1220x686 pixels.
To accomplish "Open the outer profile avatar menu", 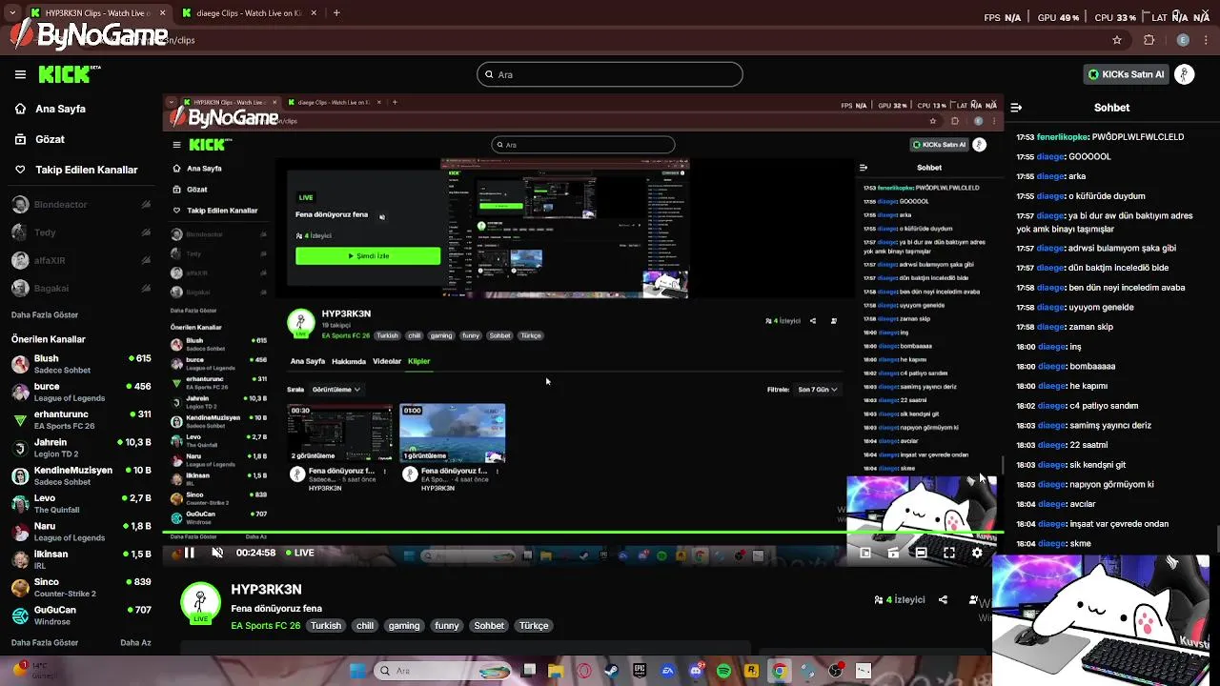I will [x=1185, y=74].
